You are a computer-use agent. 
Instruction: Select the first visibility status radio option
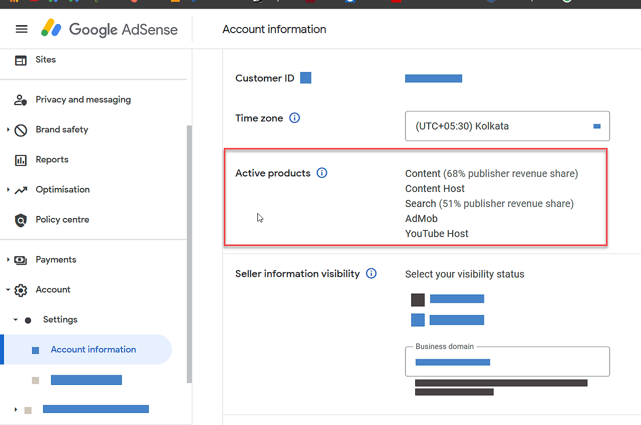pyautogui.click(x=418, y=299)
